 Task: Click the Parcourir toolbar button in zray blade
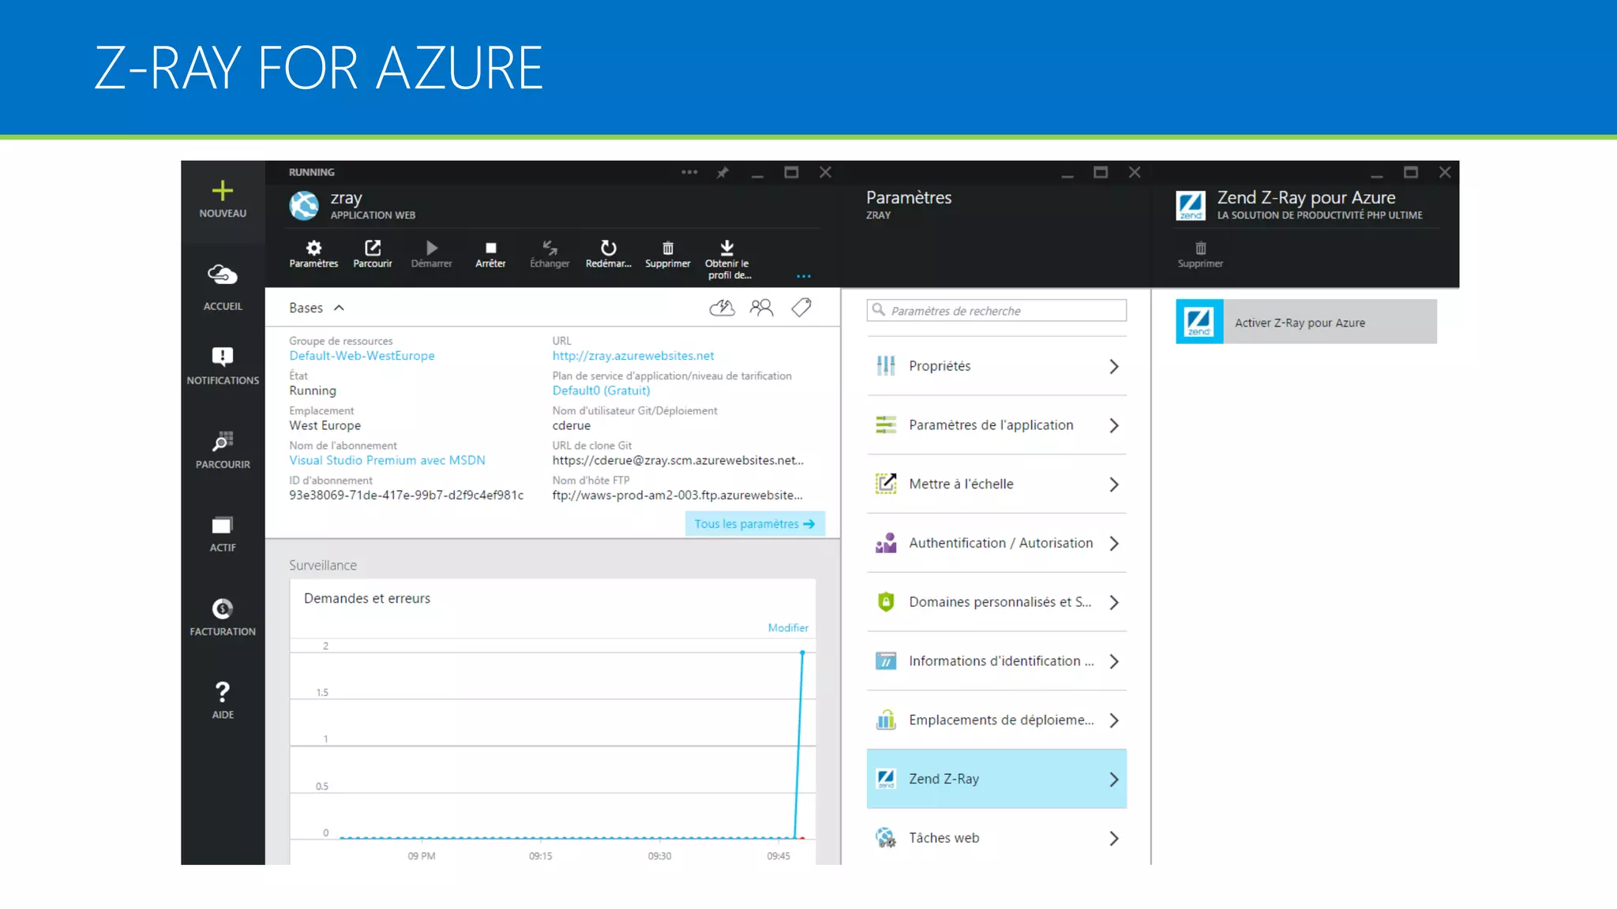[x=373, y=254]
